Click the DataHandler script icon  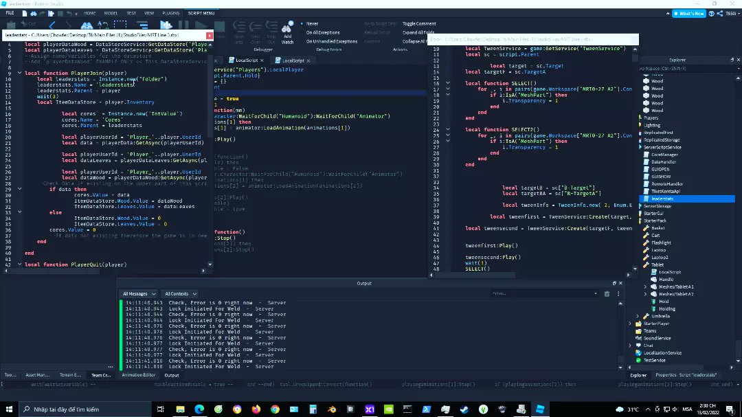tap(647, 162)
